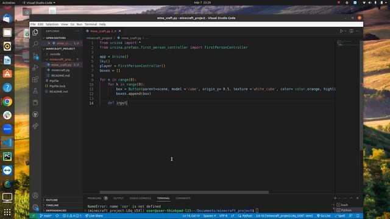Image resolution: width=390 pixels, height=219 pixels.
Task: Open the Spell checker status item
Action: (340, 216)
